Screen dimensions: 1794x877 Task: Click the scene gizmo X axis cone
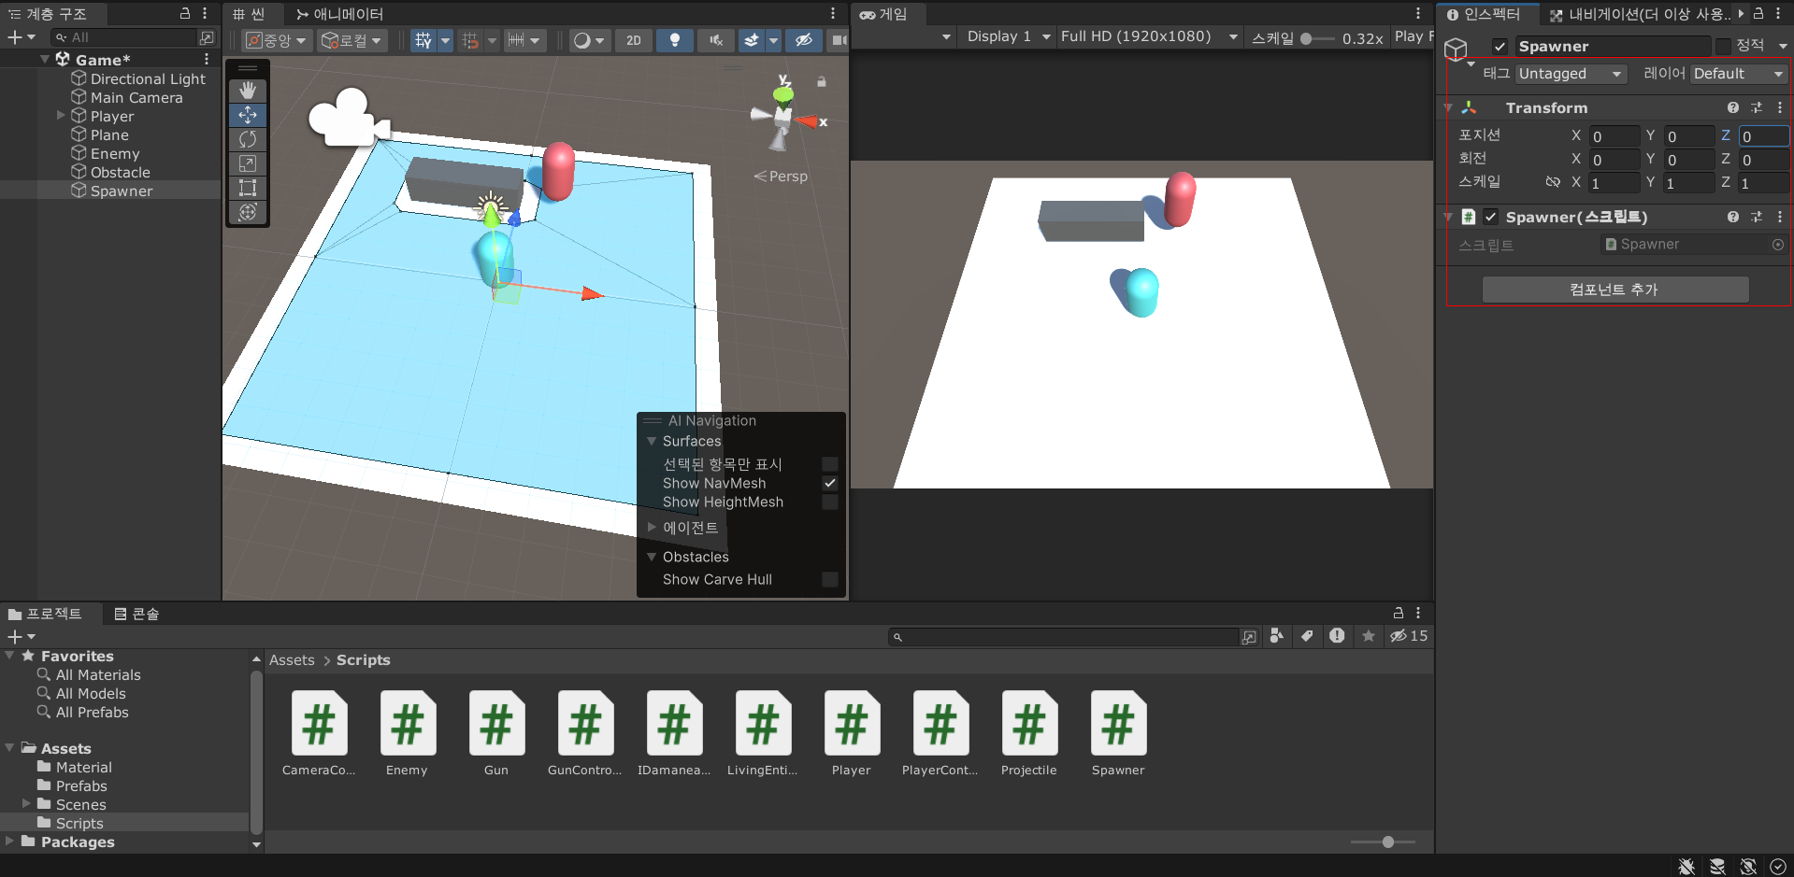coord(808,121)
